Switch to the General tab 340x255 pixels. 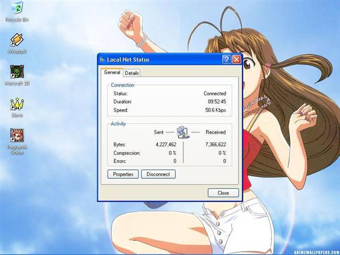[x=112, y=73]
